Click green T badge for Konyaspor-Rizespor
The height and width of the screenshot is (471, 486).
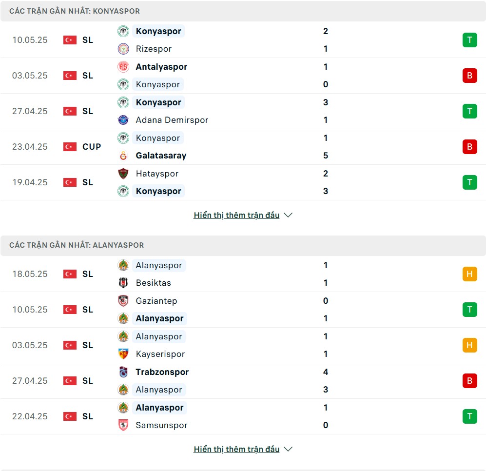point(469,40)
